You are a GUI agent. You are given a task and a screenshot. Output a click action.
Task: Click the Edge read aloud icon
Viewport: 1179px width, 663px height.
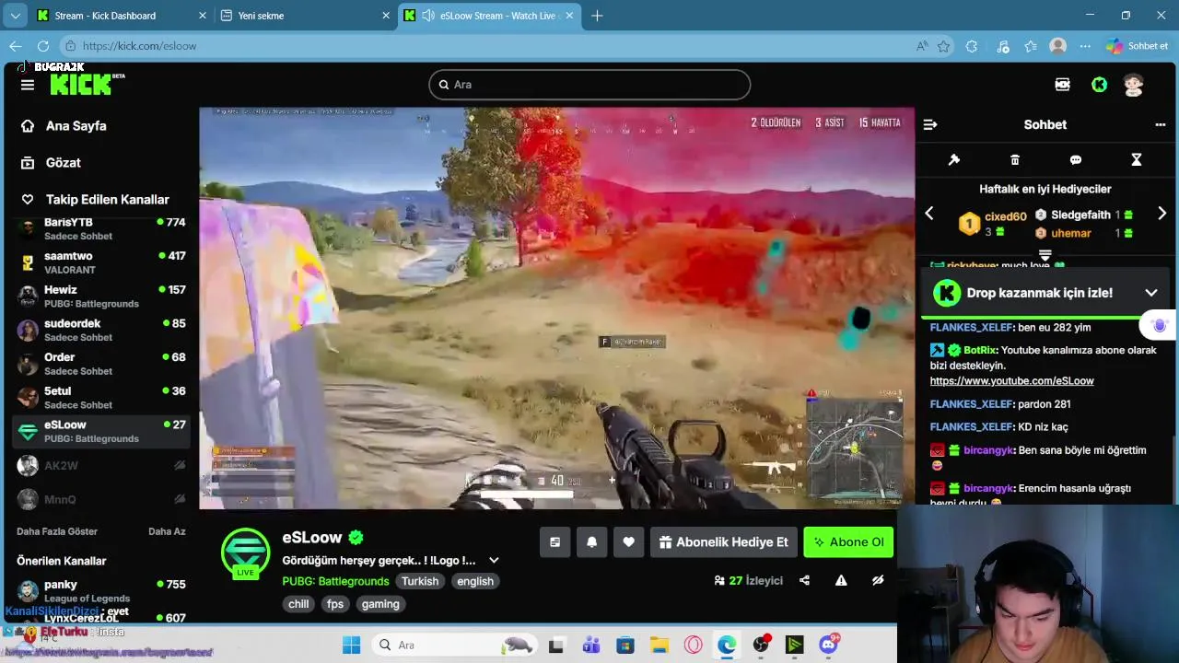922,46
